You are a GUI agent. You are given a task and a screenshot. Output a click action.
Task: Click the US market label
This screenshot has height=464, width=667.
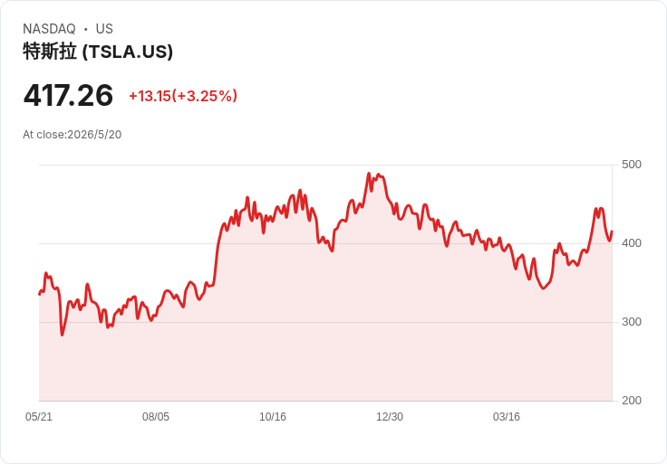click(104, 29)
